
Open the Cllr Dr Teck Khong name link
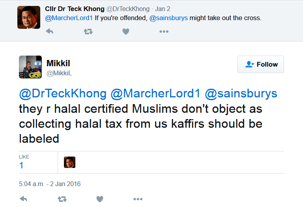[75, 9]
